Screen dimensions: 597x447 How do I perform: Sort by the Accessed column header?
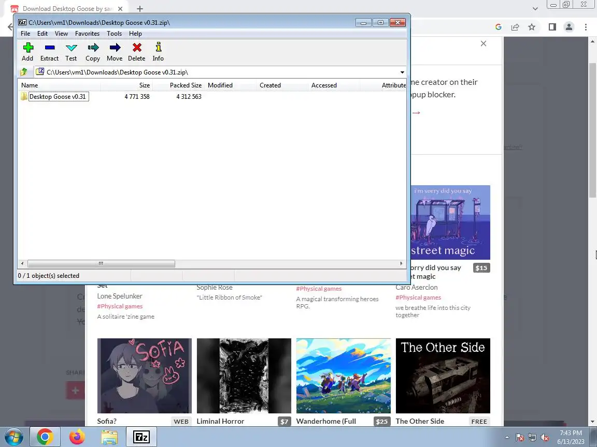334,85
